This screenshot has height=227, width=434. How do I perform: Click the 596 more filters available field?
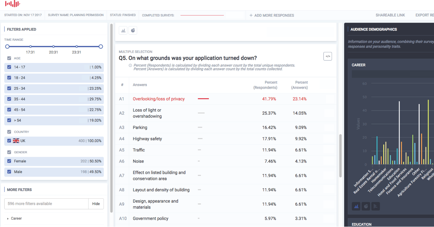pos(46,204)
